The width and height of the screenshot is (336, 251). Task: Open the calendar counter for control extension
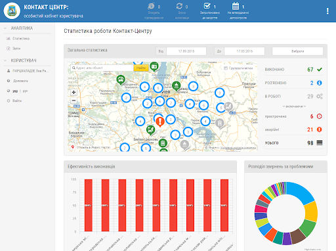(x=236, y=6)
